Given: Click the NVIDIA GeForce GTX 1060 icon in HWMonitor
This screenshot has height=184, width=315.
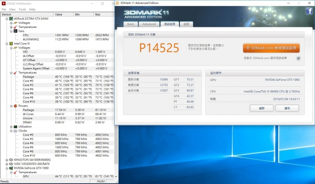Looking at the screenshot, I should pos(11,168).
